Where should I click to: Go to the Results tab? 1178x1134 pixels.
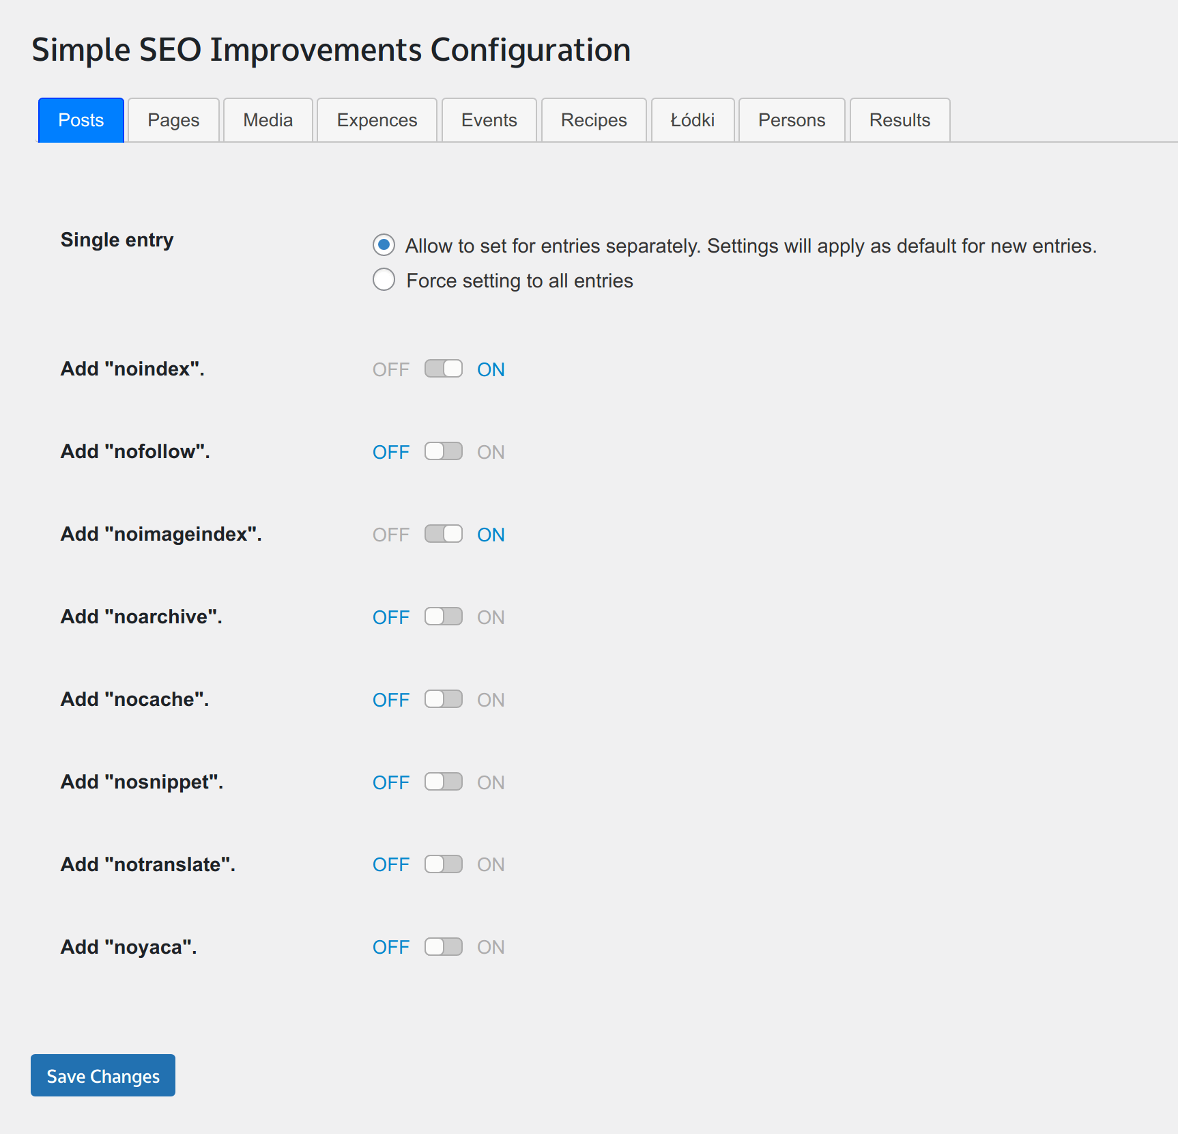click(900, 120)
